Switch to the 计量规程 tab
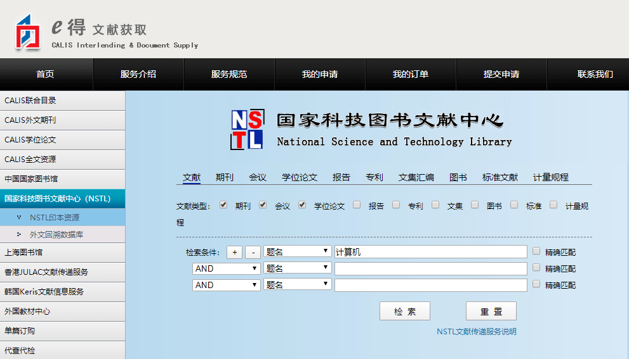Screen dimensions: 629x359 tap(550, 177)
